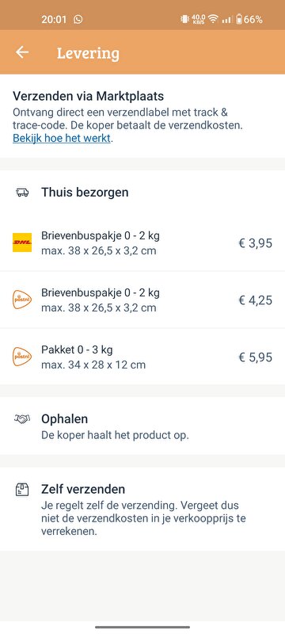The height and width of the screenshot is (634, 285).
Task: Tap the € 3,95 price
Action: tap(255, 243)
